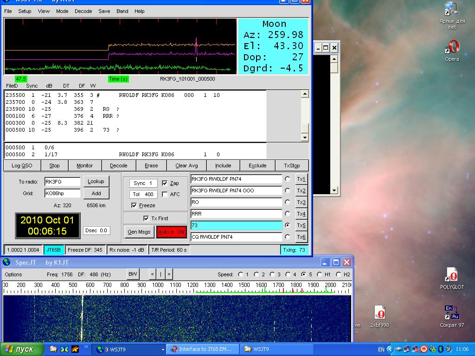This screenshot has height=356, width=475.
Task: Click the Sync 1 control
Action: (143, 183)
